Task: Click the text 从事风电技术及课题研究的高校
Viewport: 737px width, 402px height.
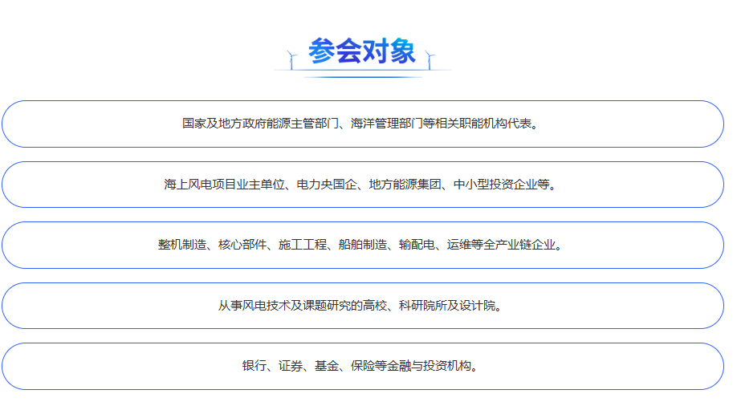Action: point(302,306)
